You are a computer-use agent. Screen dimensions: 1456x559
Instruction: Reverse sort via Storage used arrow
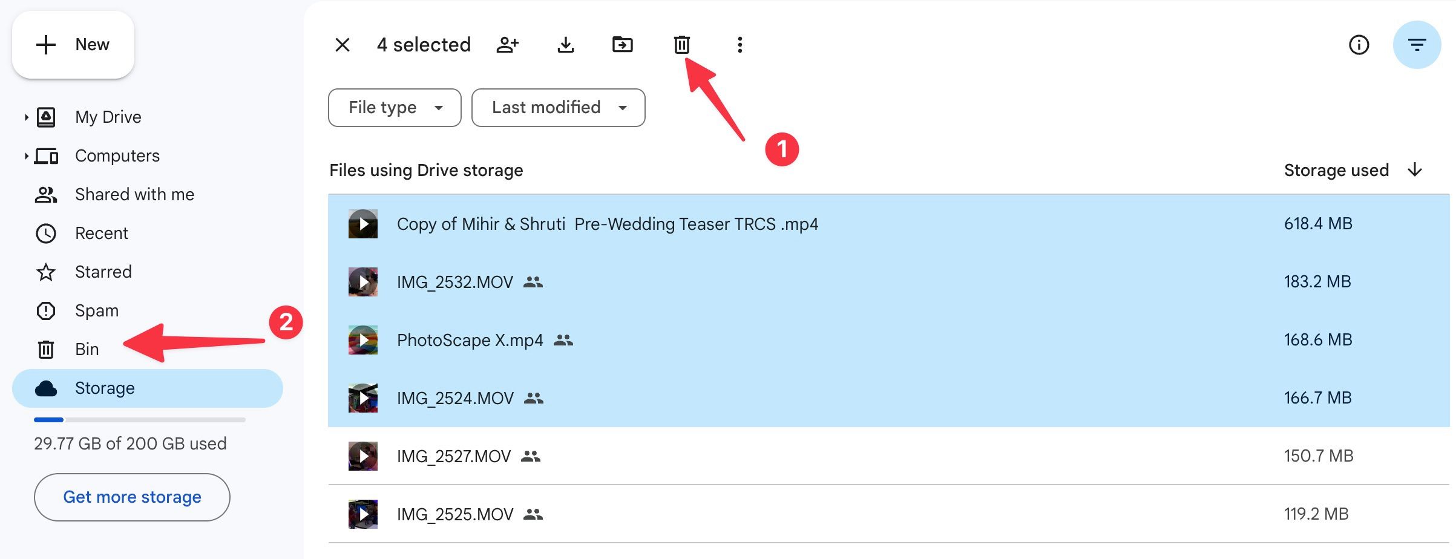pos(1414,170)
